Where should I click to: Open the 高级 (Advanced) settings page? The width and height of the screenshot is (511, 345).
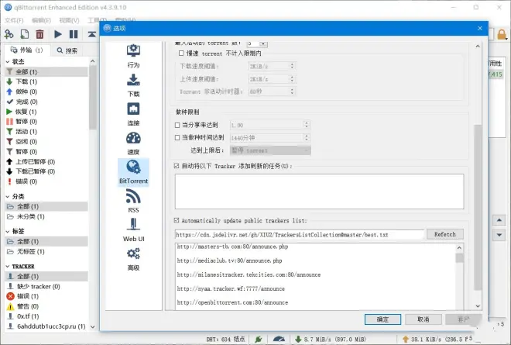[x=133, y=259]
